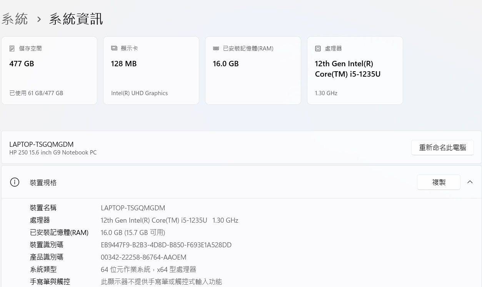Click the 產品識別碼 value 00342-22258-86764-AAOEM
This screenshot has width=482, height=287.
143,257
